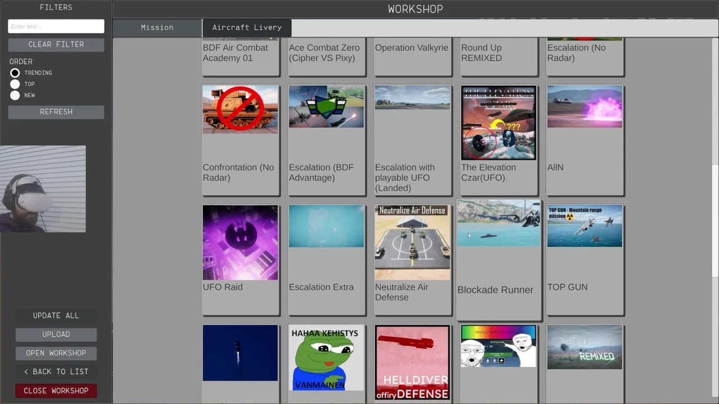Open the Escalation Extra thumbnail
The image size is (719, 404).
click(x=326, y=226)
